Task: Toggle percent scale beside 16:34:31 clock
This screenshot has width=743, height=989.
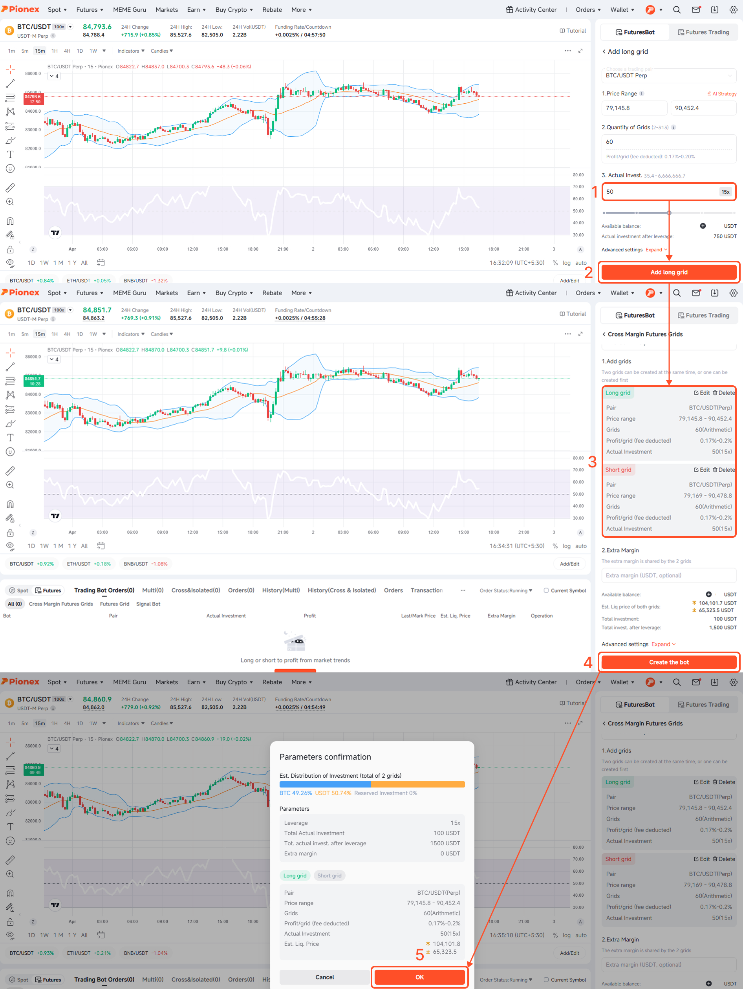Action: tap(555, 546)
